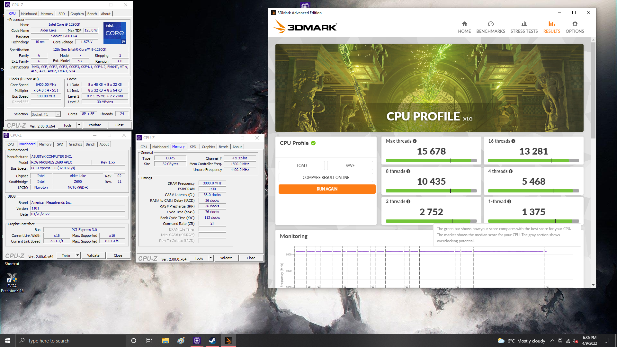Switch to Mainboard tab in top CPU-Z window

point(29,14)
